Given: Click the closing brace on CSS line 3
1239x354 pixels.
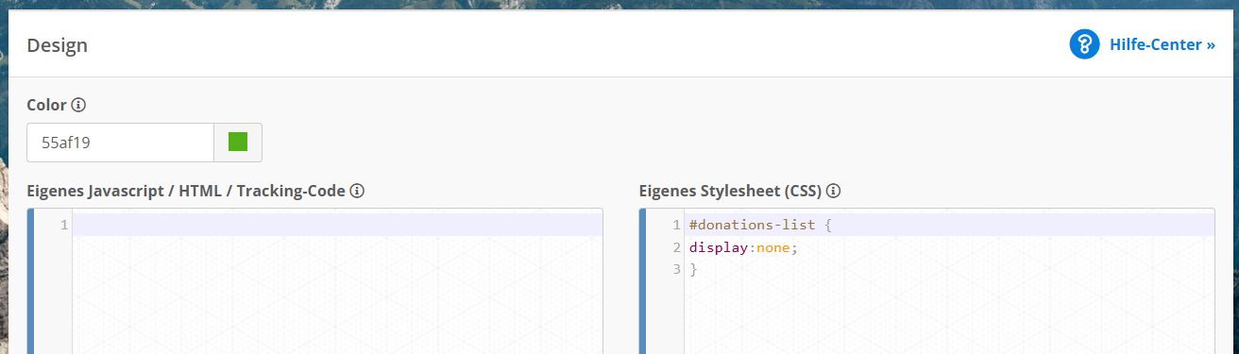Looking at the screenshot, I should 693,270.
